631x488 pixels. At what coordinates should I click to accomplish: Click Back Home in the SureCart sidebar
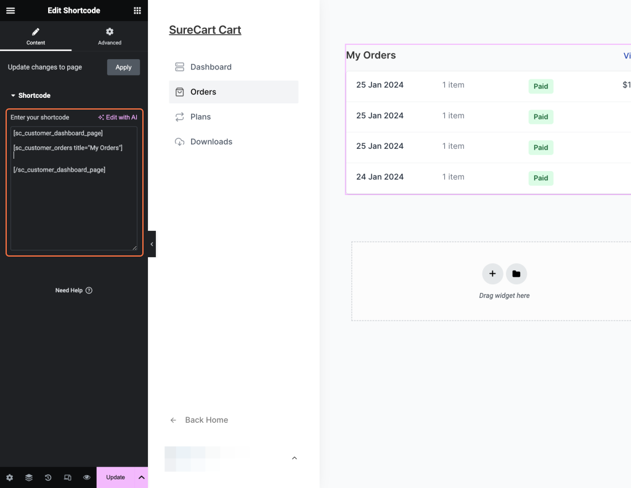click(x=206, y=420)
